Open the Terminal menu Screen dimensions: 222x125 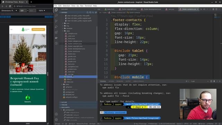[88, 6]
